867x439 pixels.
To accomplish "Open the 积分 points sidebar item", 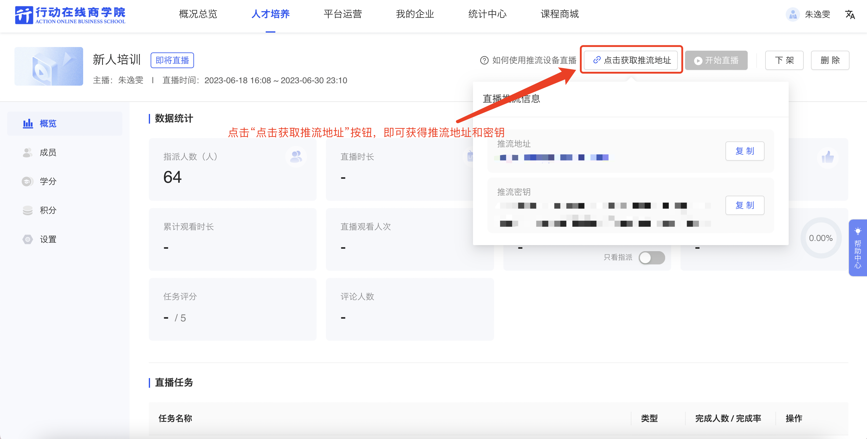I will click(x=48, y=210).
